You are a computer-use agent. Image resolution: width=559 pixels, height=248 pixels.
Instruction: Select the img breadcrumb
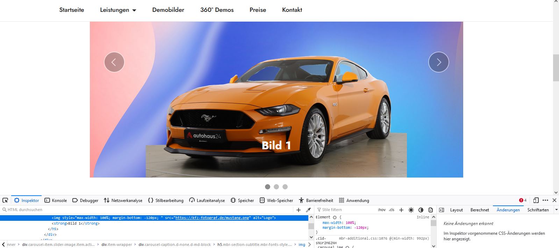tap(301, 245)
